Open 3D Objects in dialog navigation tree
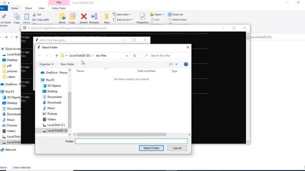This screenshot has width=305, height=171. (52, 85)
